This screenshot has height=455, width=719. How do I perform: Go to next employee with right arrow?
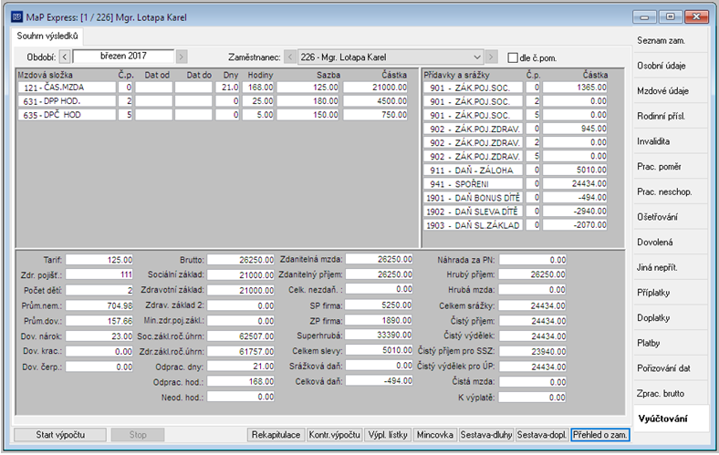pos(491,57)
